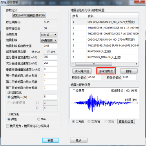146x146 pixels.
Task: Click the 读取SATWE地震参数(PDB) button
Action: click(29, 15)
